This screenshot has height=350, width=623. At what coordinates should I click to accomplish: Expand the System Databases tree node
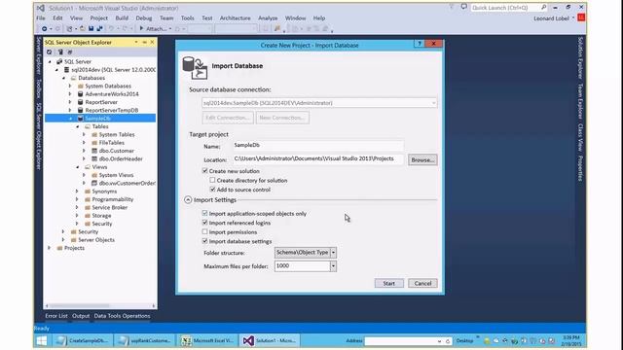click(70, 86)
